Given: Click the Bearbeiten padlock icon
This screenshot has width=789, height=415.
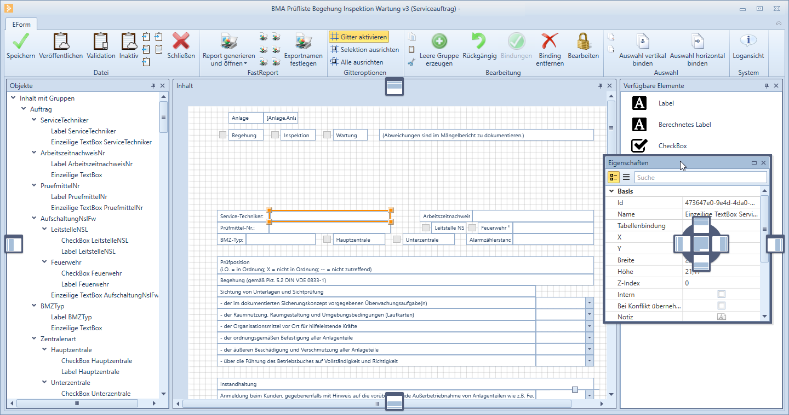Looking at the screenshot, I should pyautogui.click(x=583, y=42).
